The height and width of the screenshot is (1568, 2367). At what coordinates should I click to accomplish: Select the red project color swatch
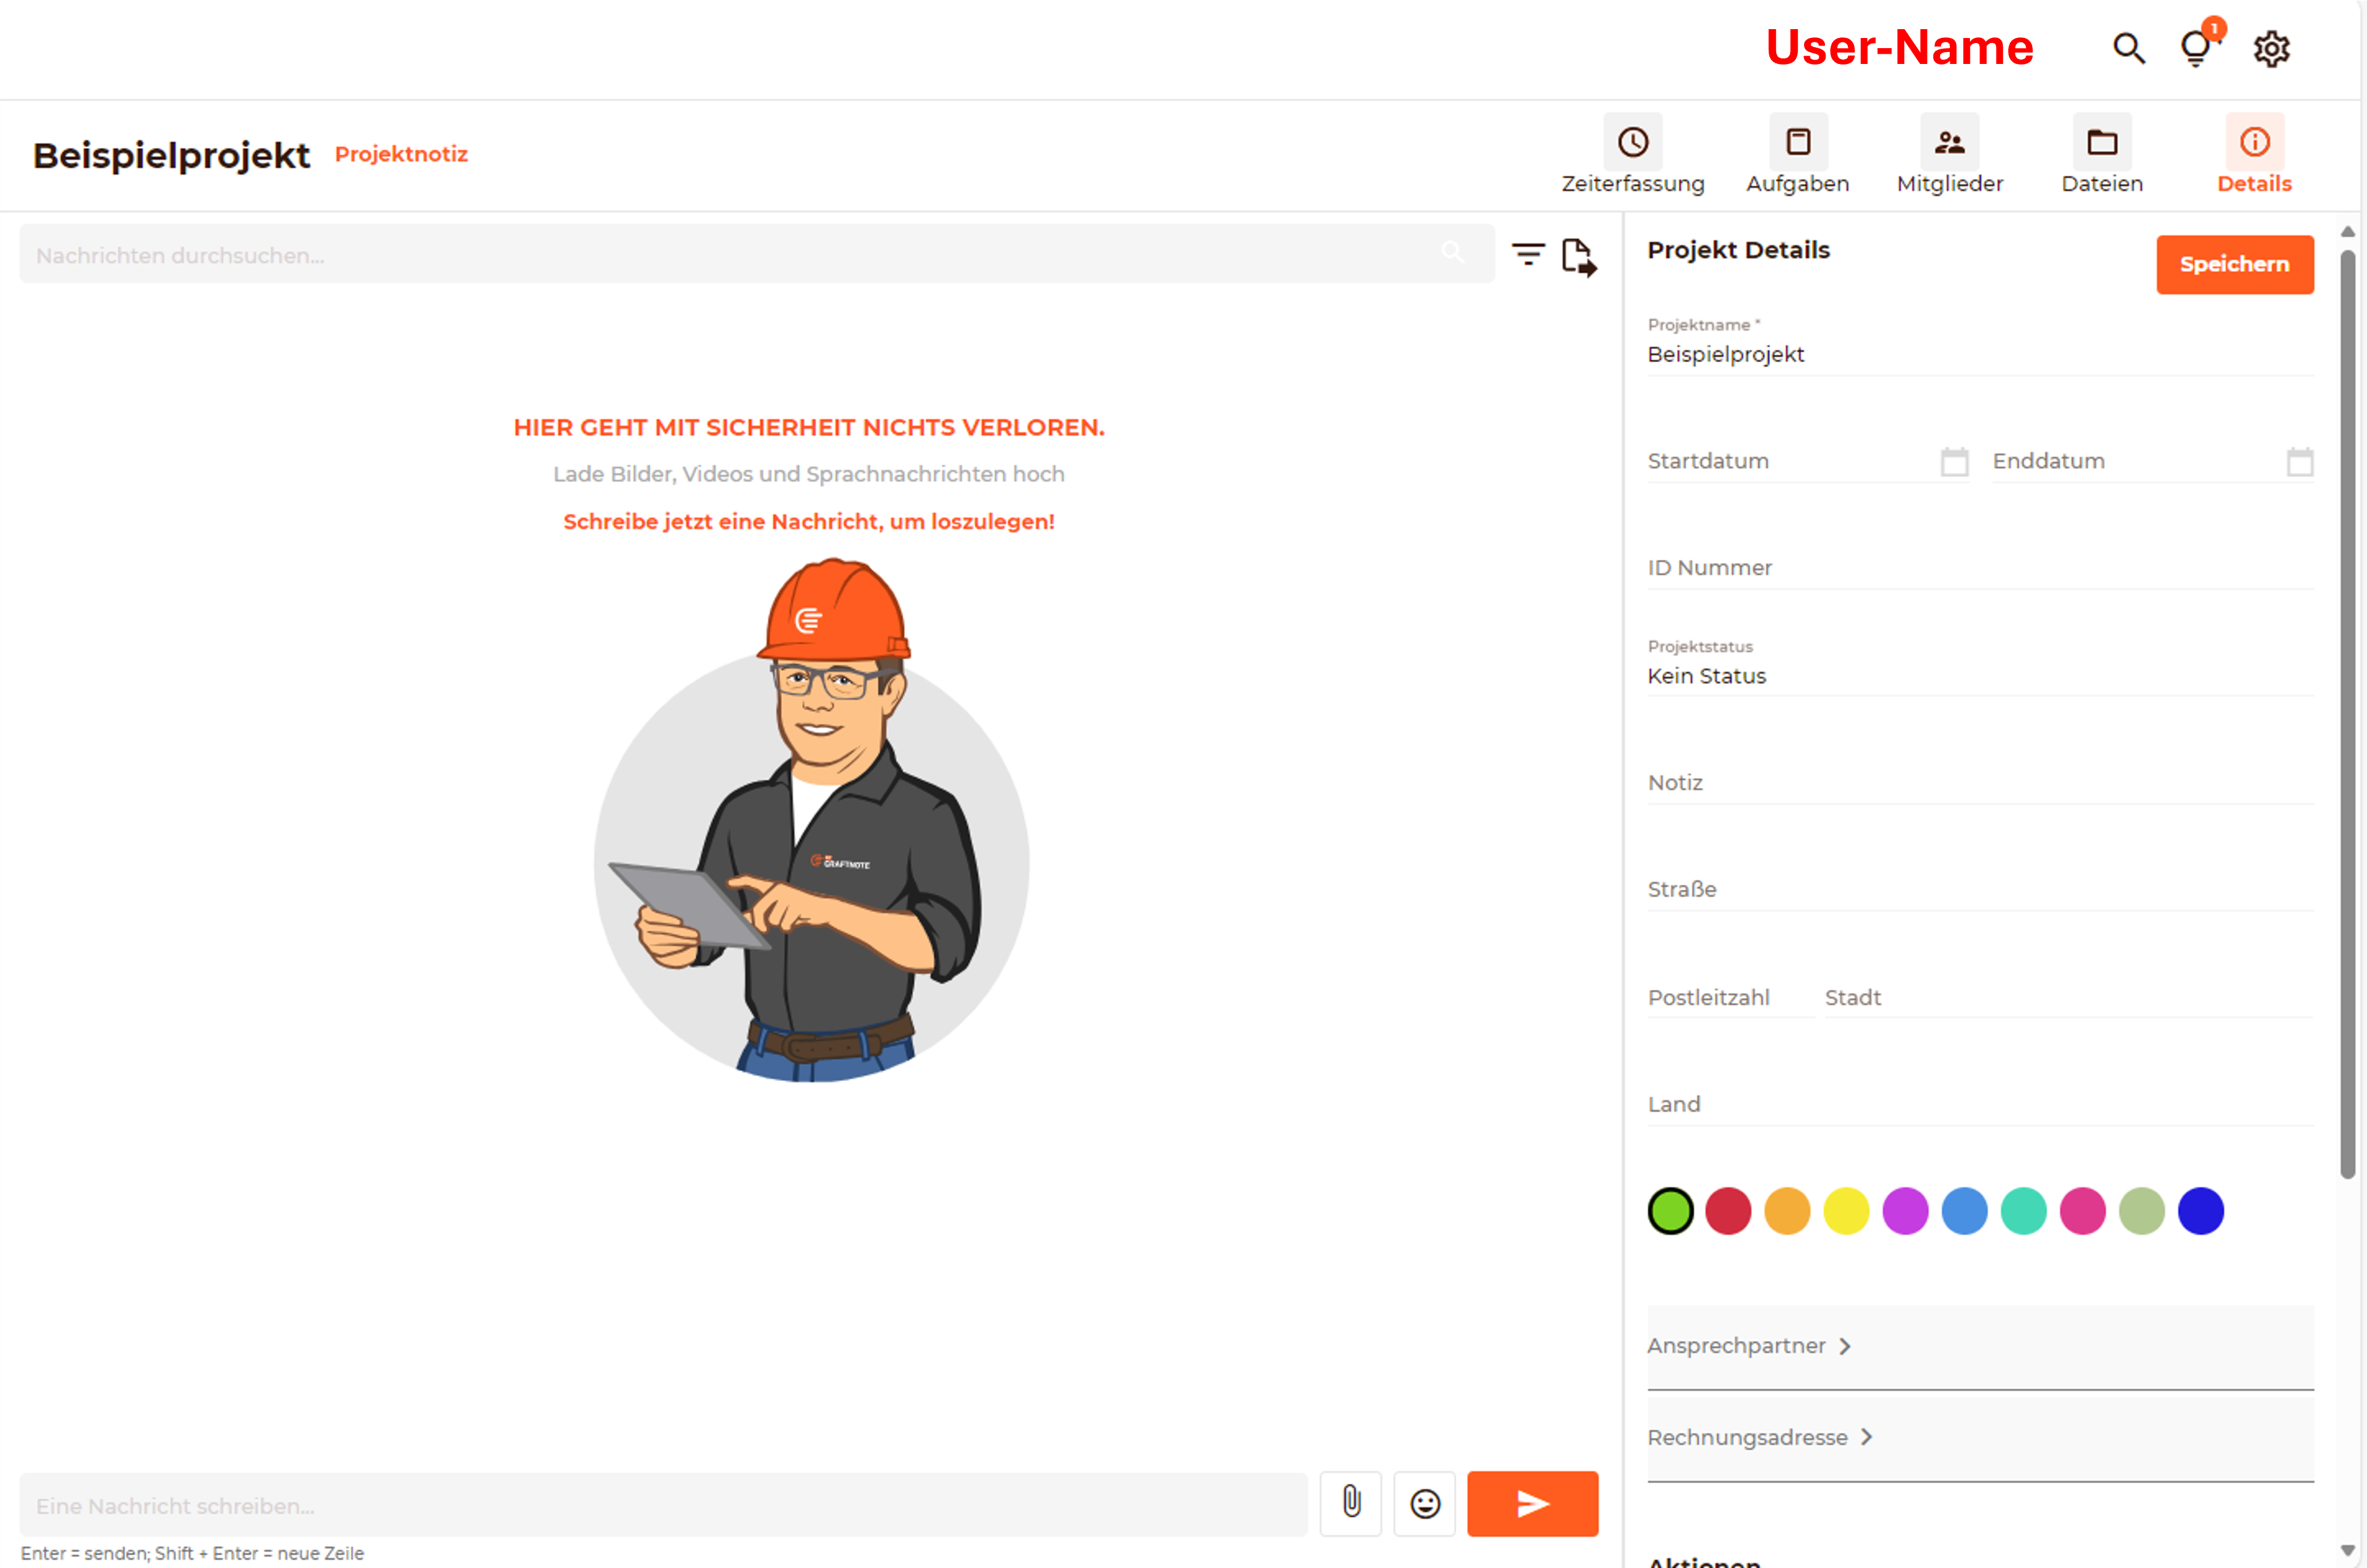tap(1728, 1211)
